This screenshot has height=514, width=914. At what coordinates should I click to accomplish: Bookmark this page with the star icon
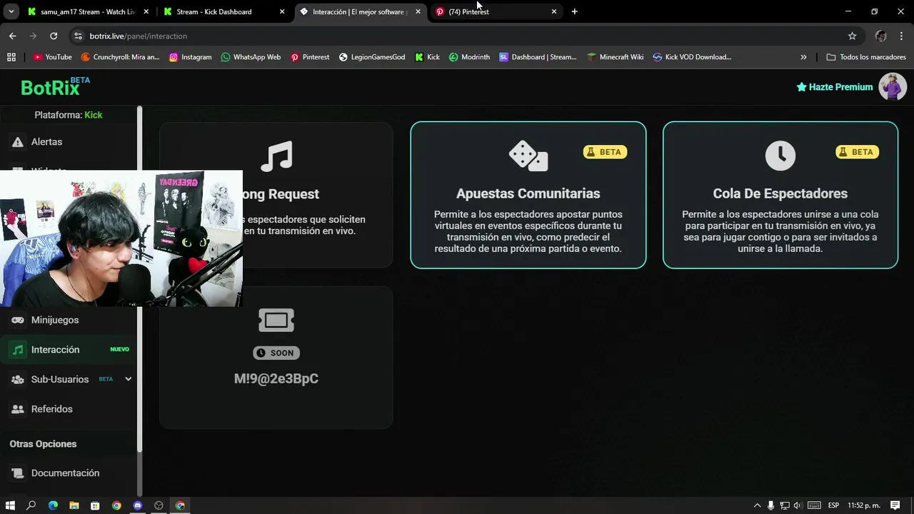[x=852, y=36]
